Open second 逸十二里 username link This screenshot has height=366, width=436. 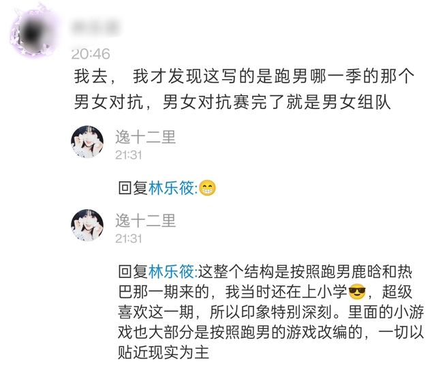pos(146,221)
